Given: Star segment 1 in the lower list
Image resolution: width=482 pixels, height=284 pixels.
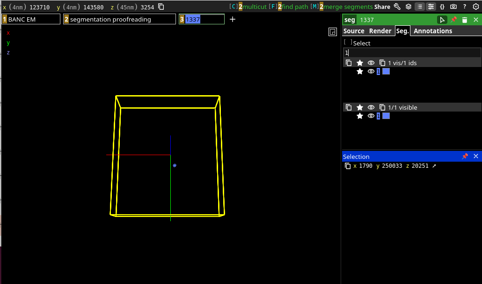Looking at the screenshot, I should pos(360,116).
